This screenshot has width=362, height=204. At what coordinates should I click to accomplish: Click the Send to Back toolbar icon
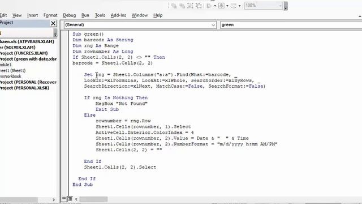pyautogui.click(x=182, y=6)
